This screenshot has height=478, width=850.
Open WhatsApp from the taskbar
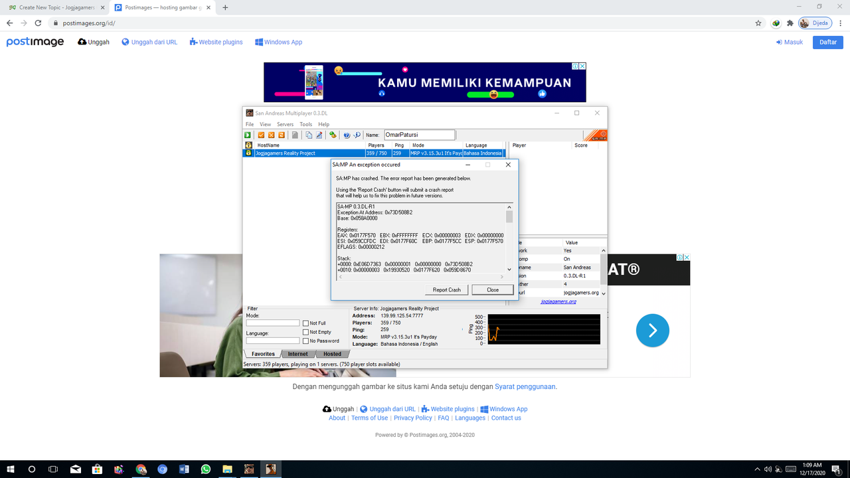point(206,469)
